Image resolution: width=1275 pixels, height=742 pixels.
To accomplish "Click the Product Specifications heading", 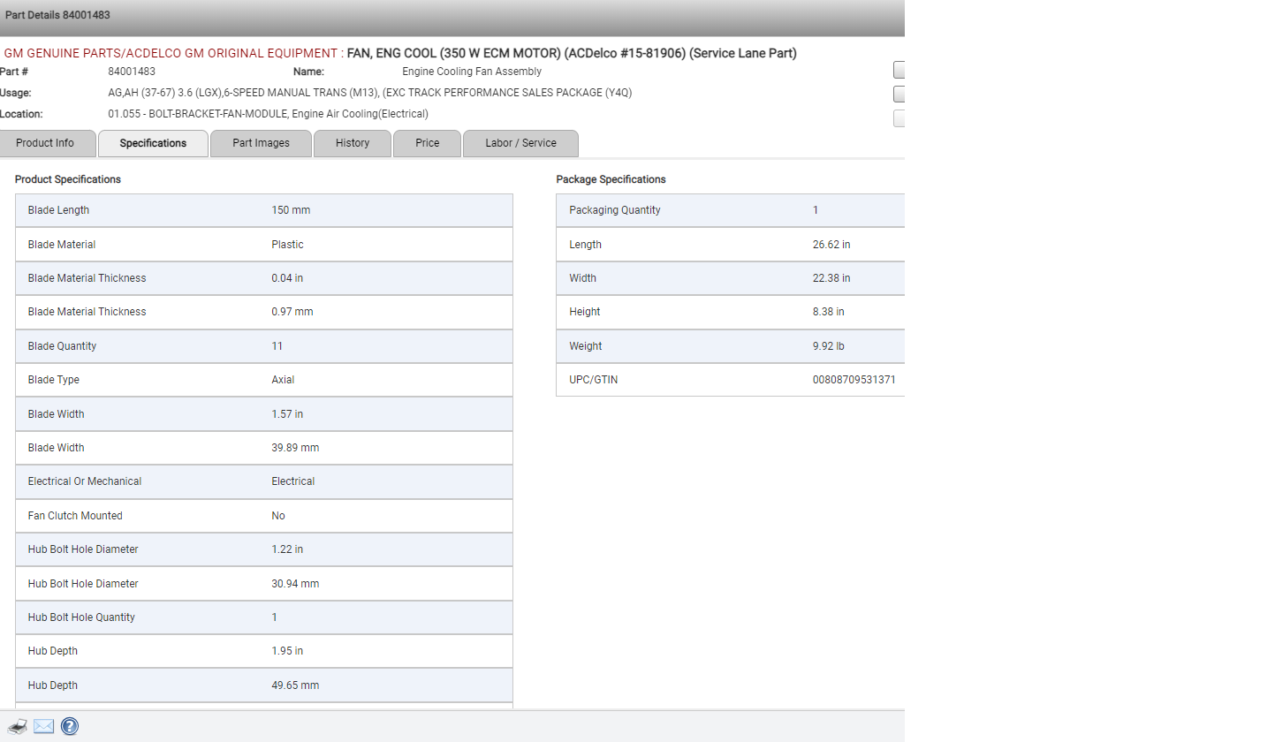I will (68, 179).
